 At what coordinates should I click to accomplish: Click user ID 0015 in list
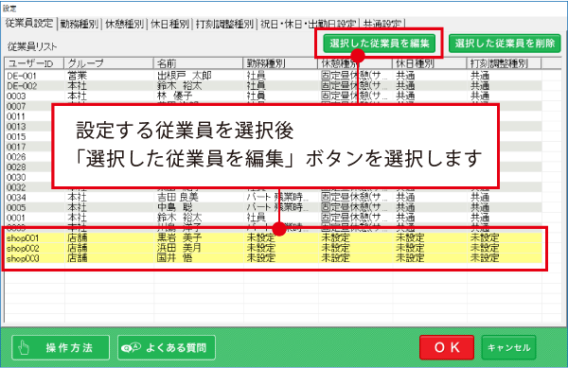pos(16,137)
